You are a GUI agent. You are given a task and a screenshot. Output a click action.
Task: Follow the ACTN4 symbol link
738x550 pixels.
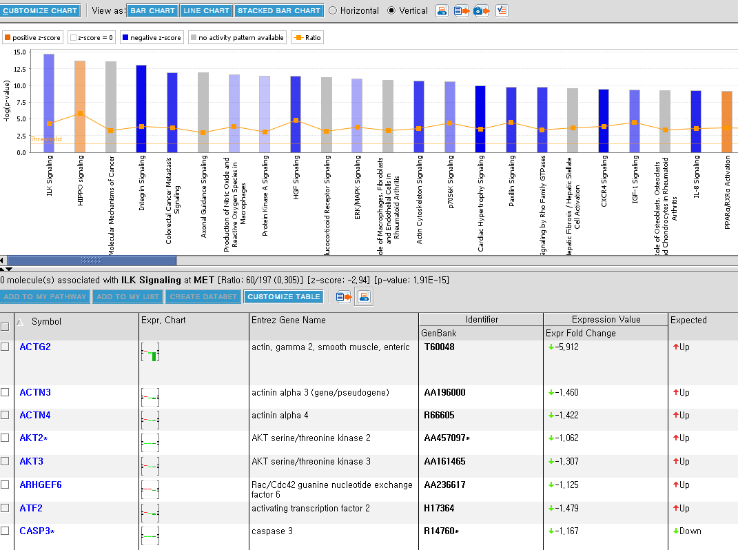click(x=35, y=416)
